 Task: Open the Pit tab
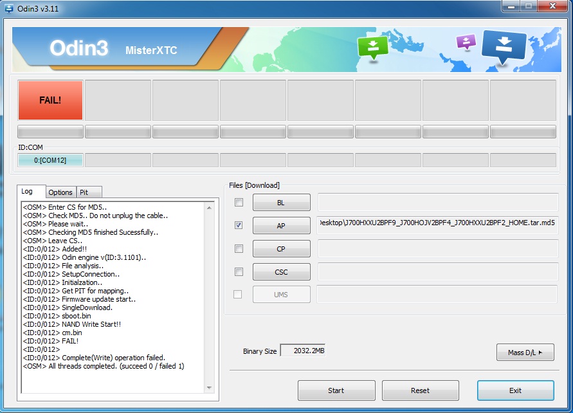89,192
